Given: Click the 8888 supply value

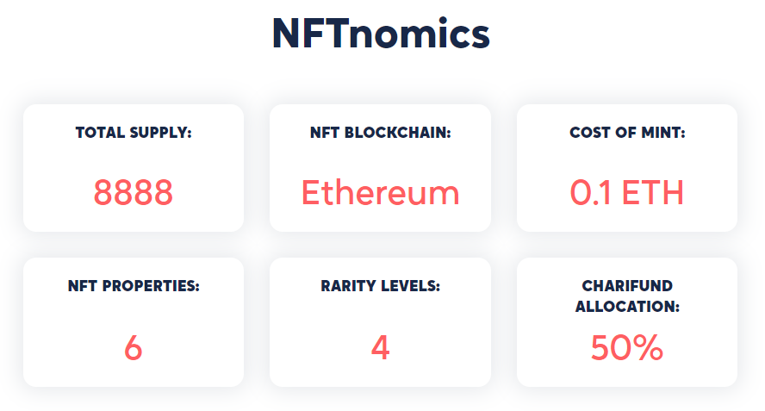Looking at the screenshot, I should 134,192.
